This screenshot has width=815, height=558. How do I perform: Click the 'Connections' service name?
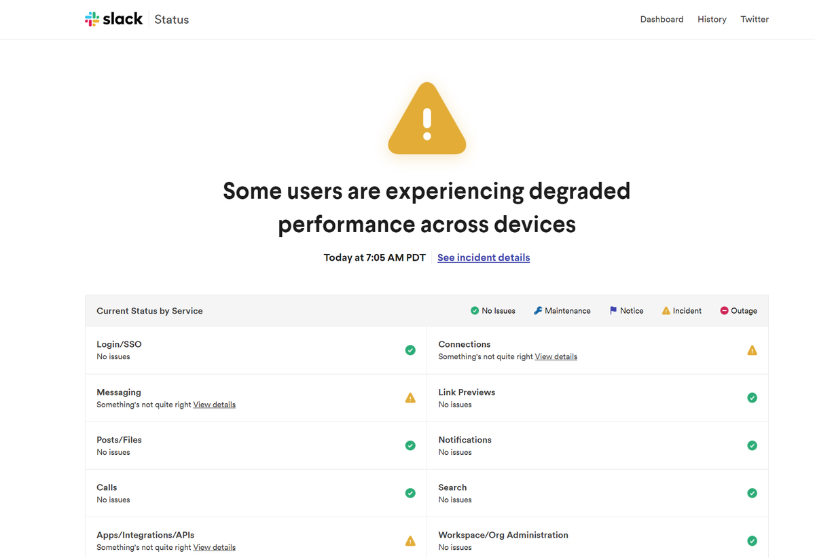pyautogui.click(x=465, y=344)
